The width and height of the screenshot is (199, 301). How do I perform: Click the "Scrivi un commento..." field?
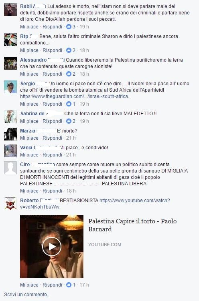pyautogui.click(x=27, y=295)
